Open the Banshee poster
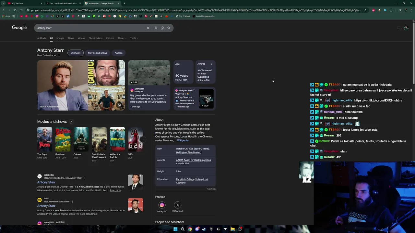The width and height of the screenshot is (415, 233). pos(63,139)
